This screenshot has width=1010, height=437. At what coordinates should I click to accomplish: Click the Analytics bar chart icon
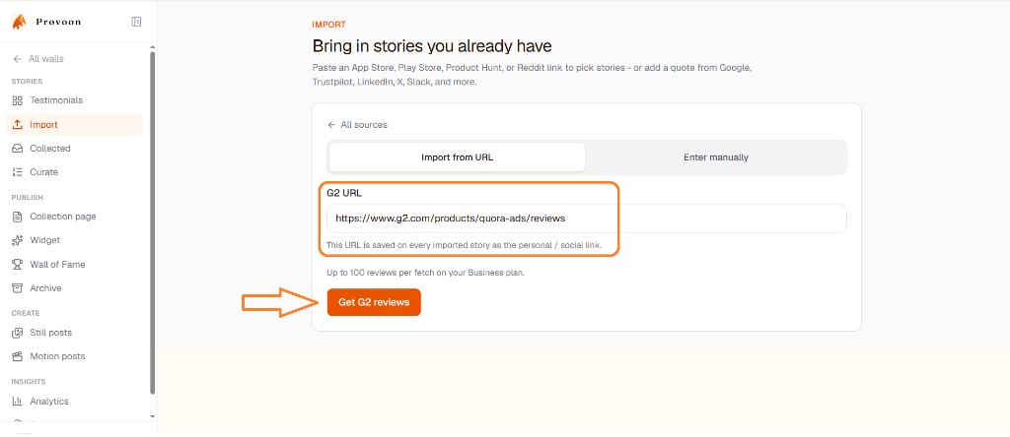18,402
